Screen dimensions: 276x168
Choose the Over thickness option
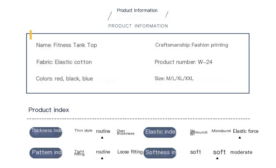click(125, 132)
